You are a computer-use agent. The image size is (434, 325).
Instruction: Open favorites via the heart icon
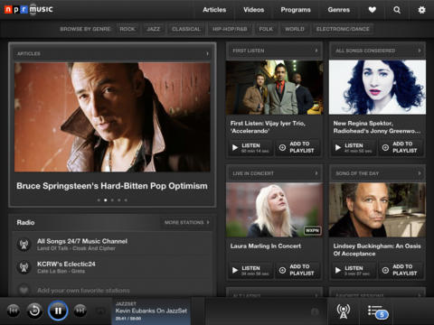coord(373,10)
